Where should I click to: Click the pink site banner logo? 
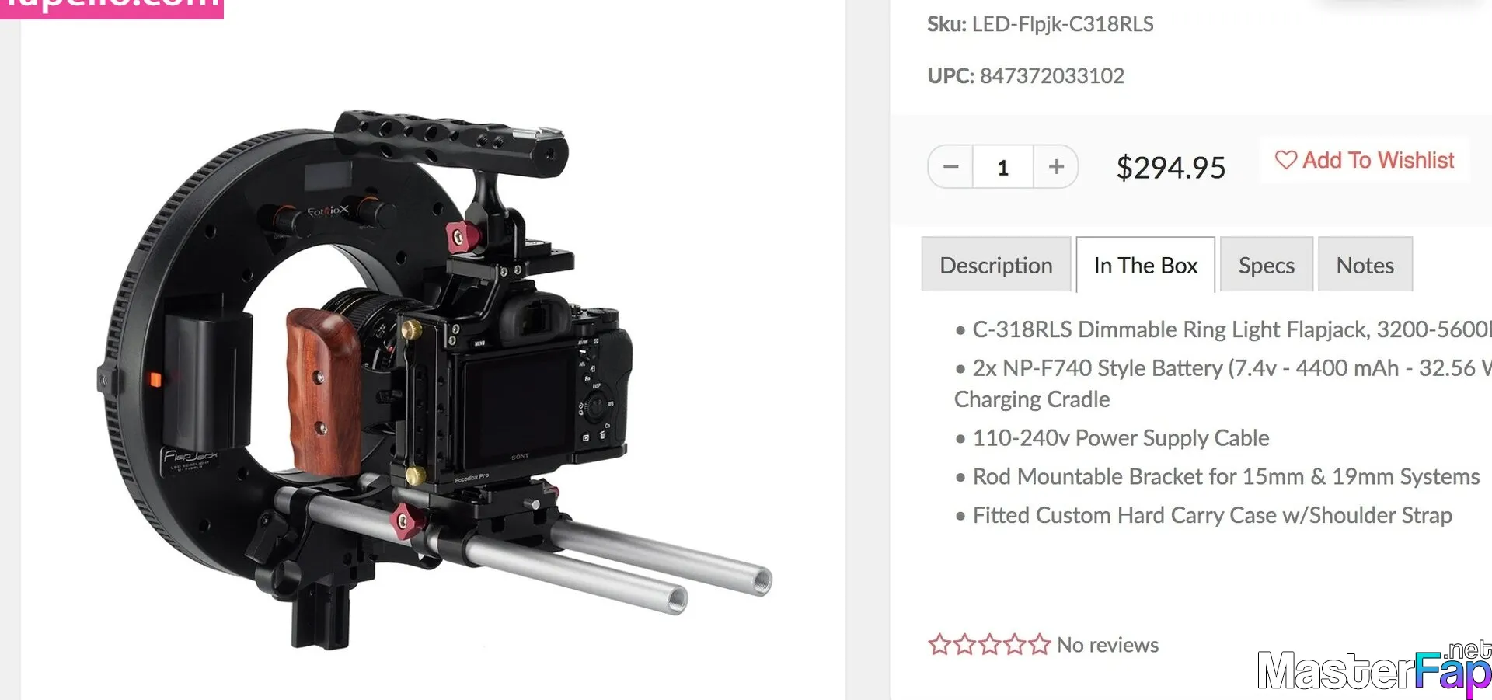click(x=112, y=8)
